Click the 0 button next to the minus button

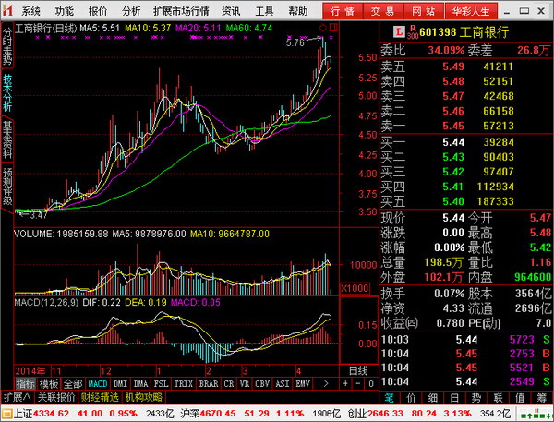(x=370, y=383)
